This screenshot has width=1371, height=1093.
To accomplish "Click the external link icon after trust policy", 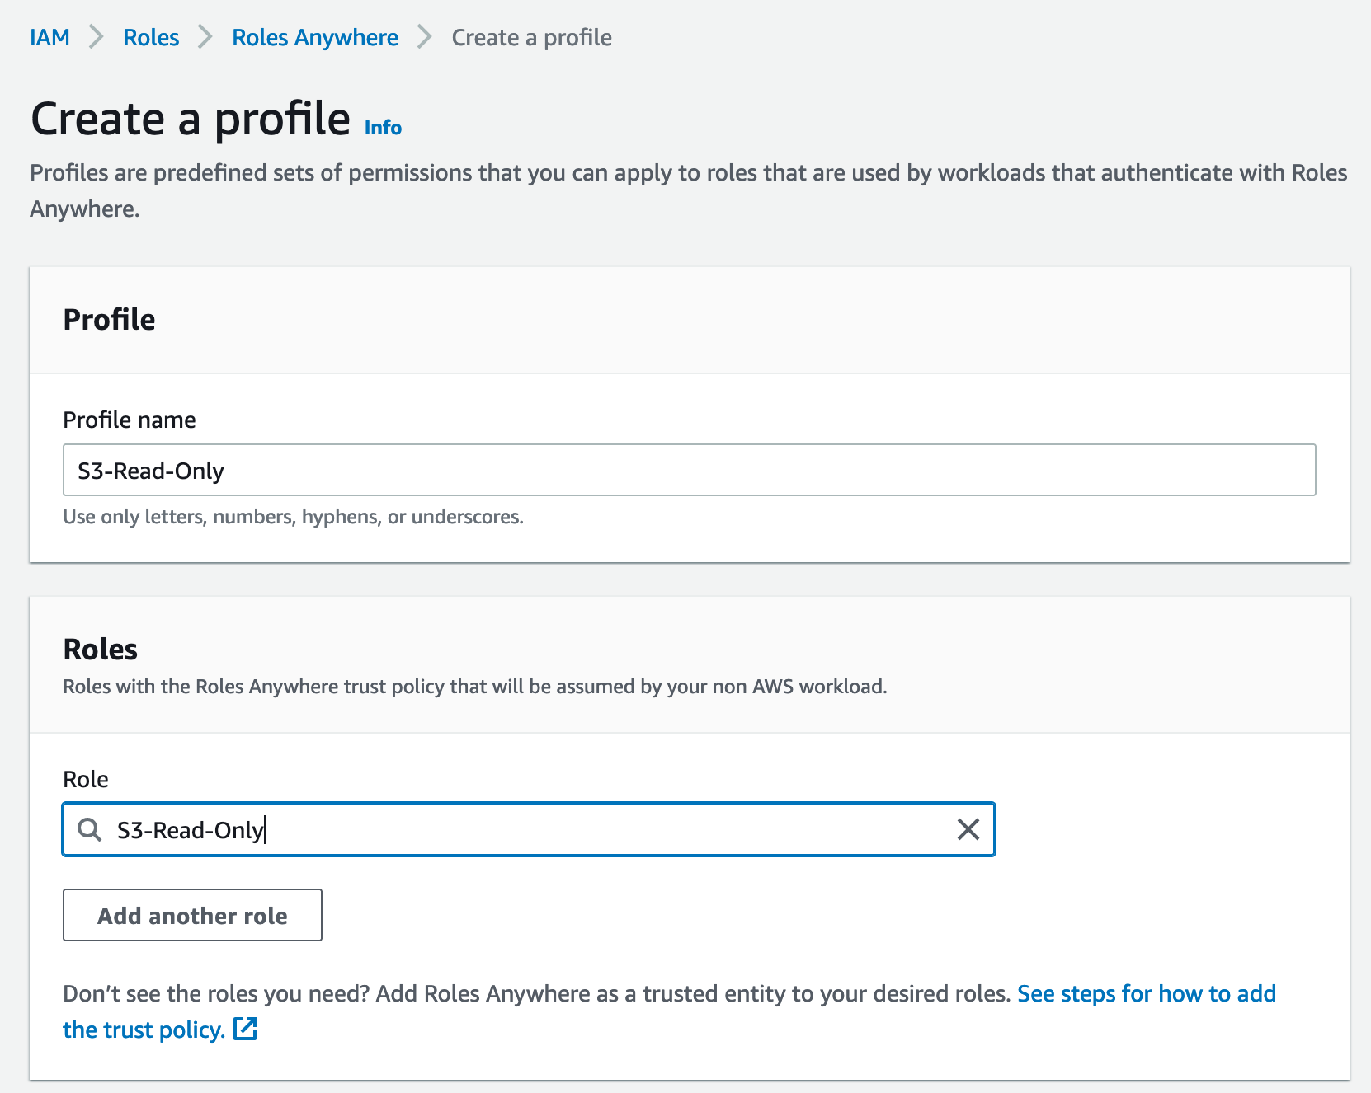I will coord(245,1029).
